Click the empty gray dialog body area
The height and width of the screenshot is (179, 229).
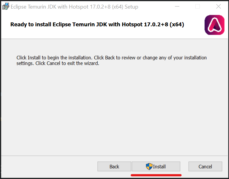point(114,111)
